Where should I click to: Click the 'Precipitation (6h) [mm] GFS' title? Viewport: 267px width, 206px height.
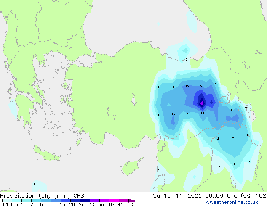(x=42, y=196)
